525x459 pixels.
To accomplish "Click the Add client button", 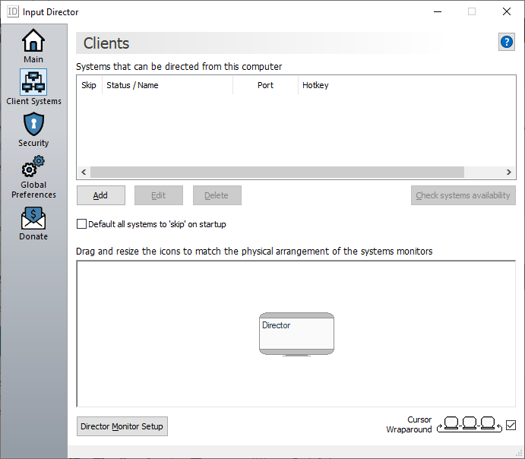I will 101,195.
